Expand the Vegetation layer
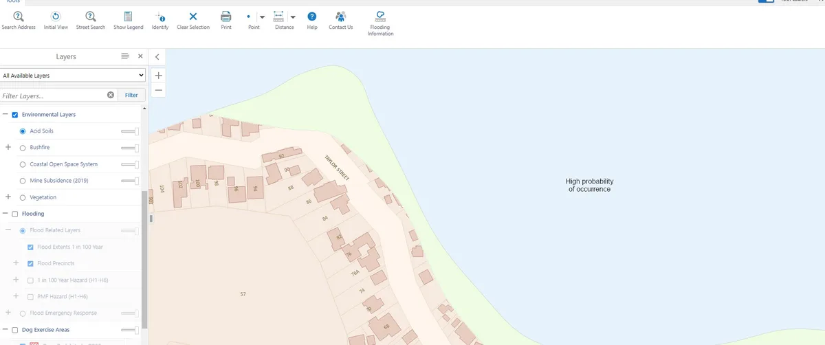Image resolution: width=825 pixels, height=345 pixels. pos(8,197)
